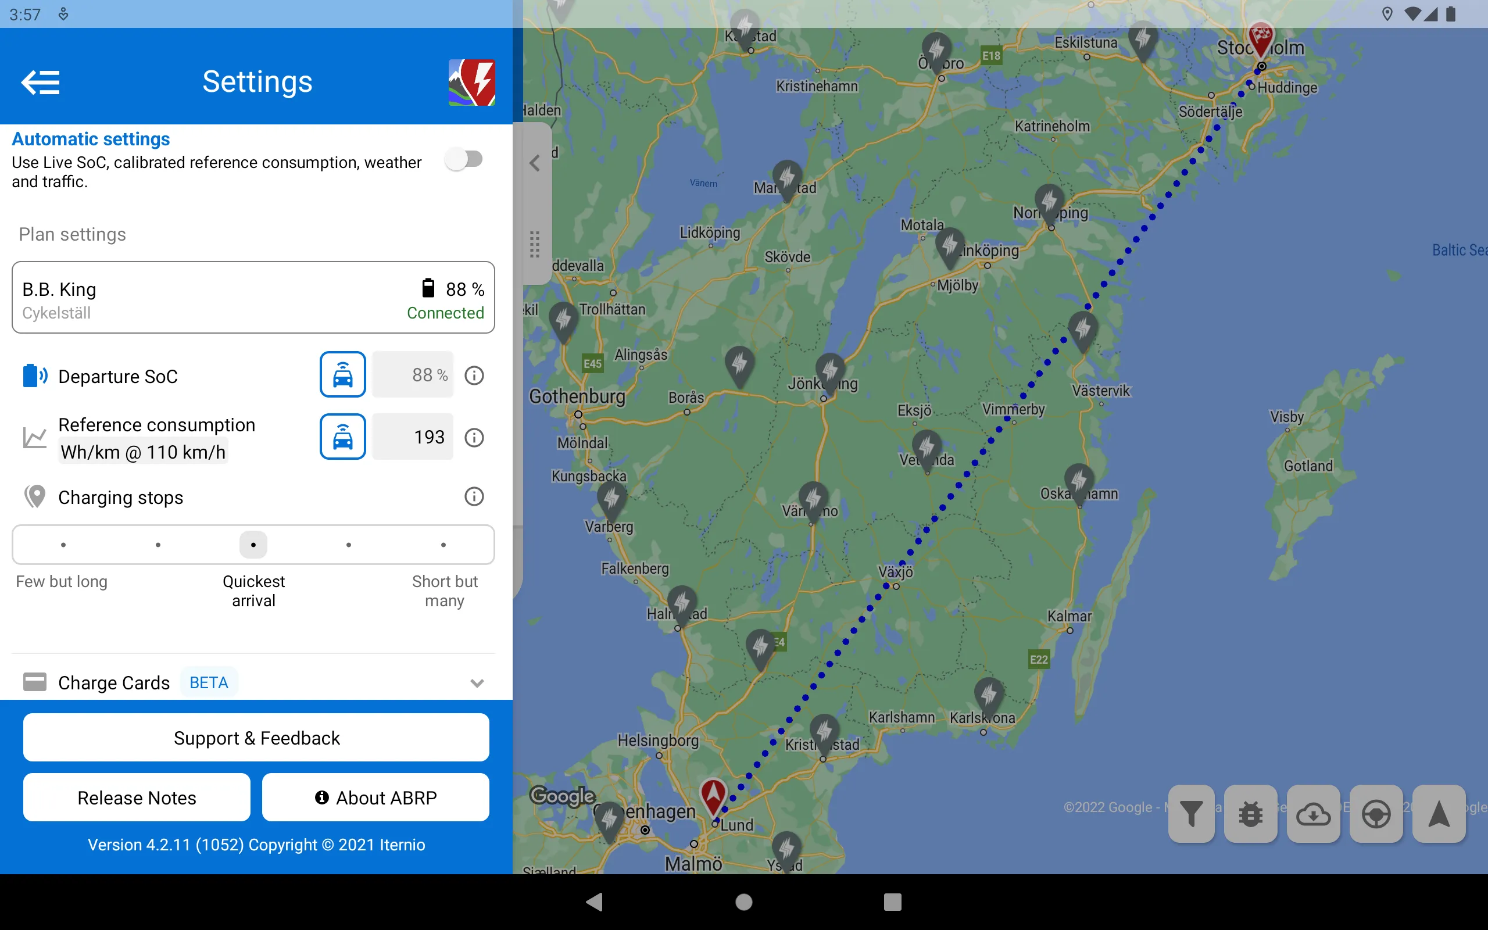Click the bug/debug icon on map toolbar

(1248, 812)
